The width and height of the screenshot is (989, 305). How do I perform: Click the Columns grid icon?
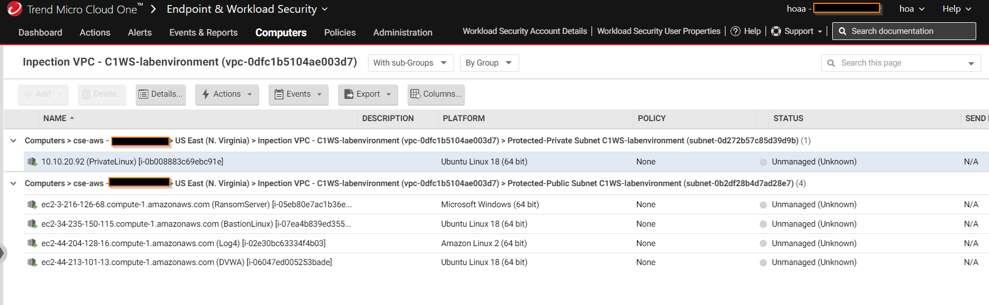(x=415, y=94)
